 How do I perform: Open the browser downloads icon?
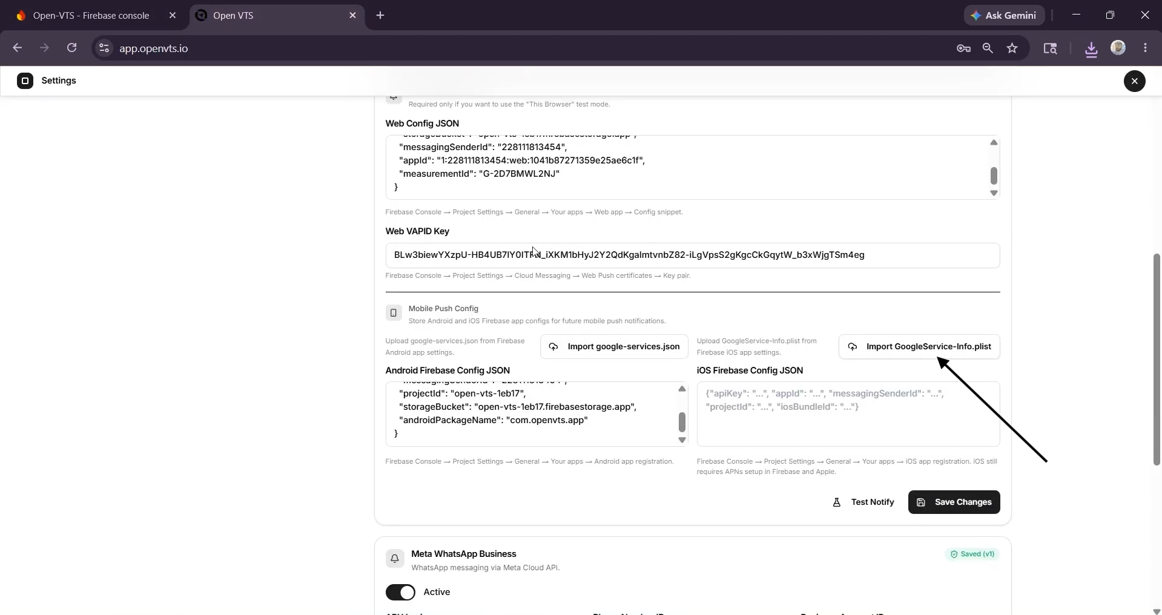[1091, 48]
